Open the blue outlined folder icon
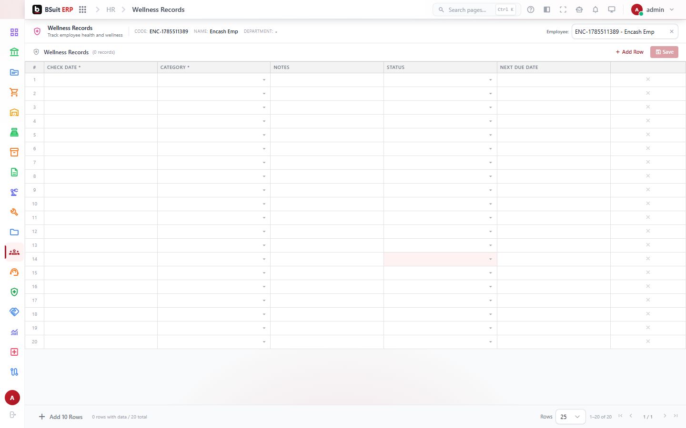This screenshot has height=428, width=686. (x=14, y=232)
